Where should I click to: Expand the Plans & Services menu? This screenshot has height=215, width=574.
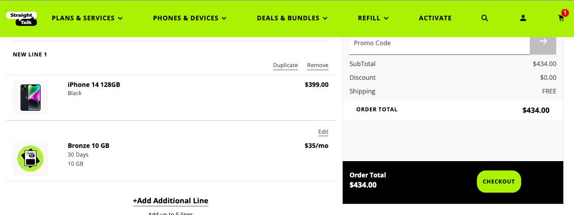(x=87, y=18)
